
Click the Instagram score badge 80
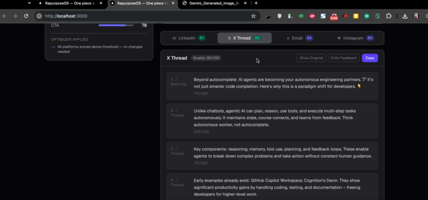click(x=370, y=38)
